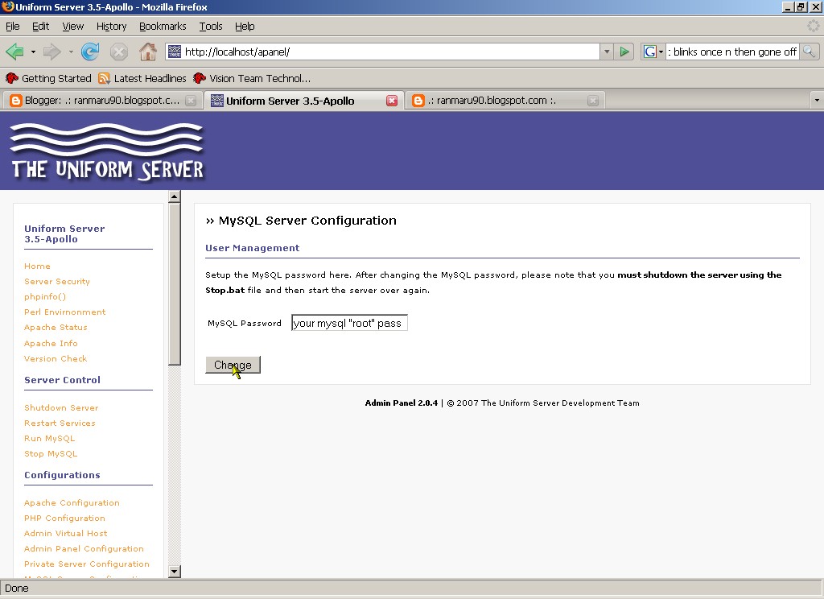Open the phpinfo() link
Screen dimensions: 824x599
(x=45, y=296)
